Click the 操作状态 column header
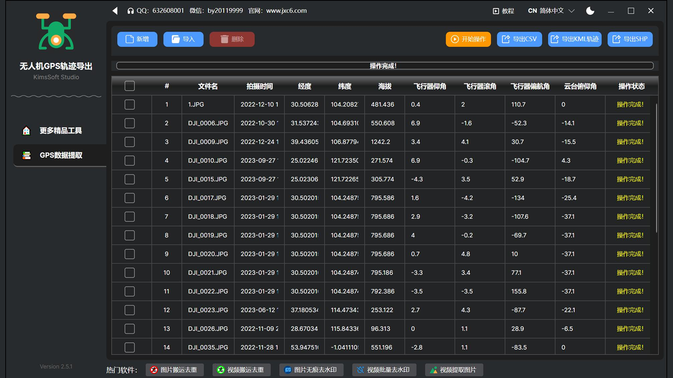This screenshot has height=378, width=673. click(631, 86)
